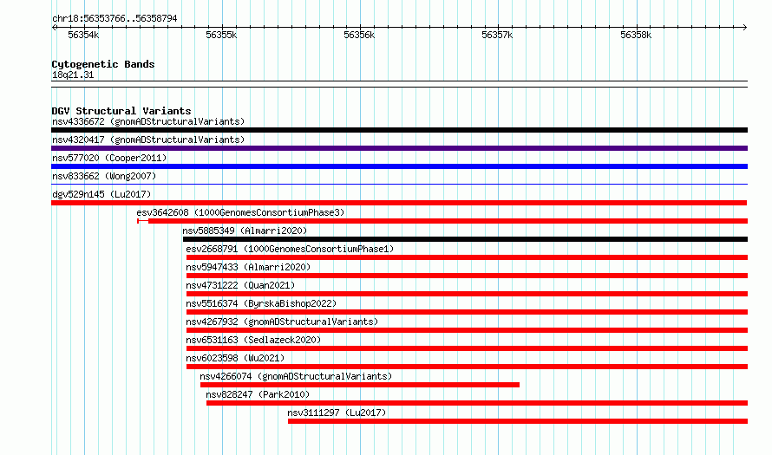Select the blue nsv577020 variant bar
Screen dimensions: 772x455
399,166
